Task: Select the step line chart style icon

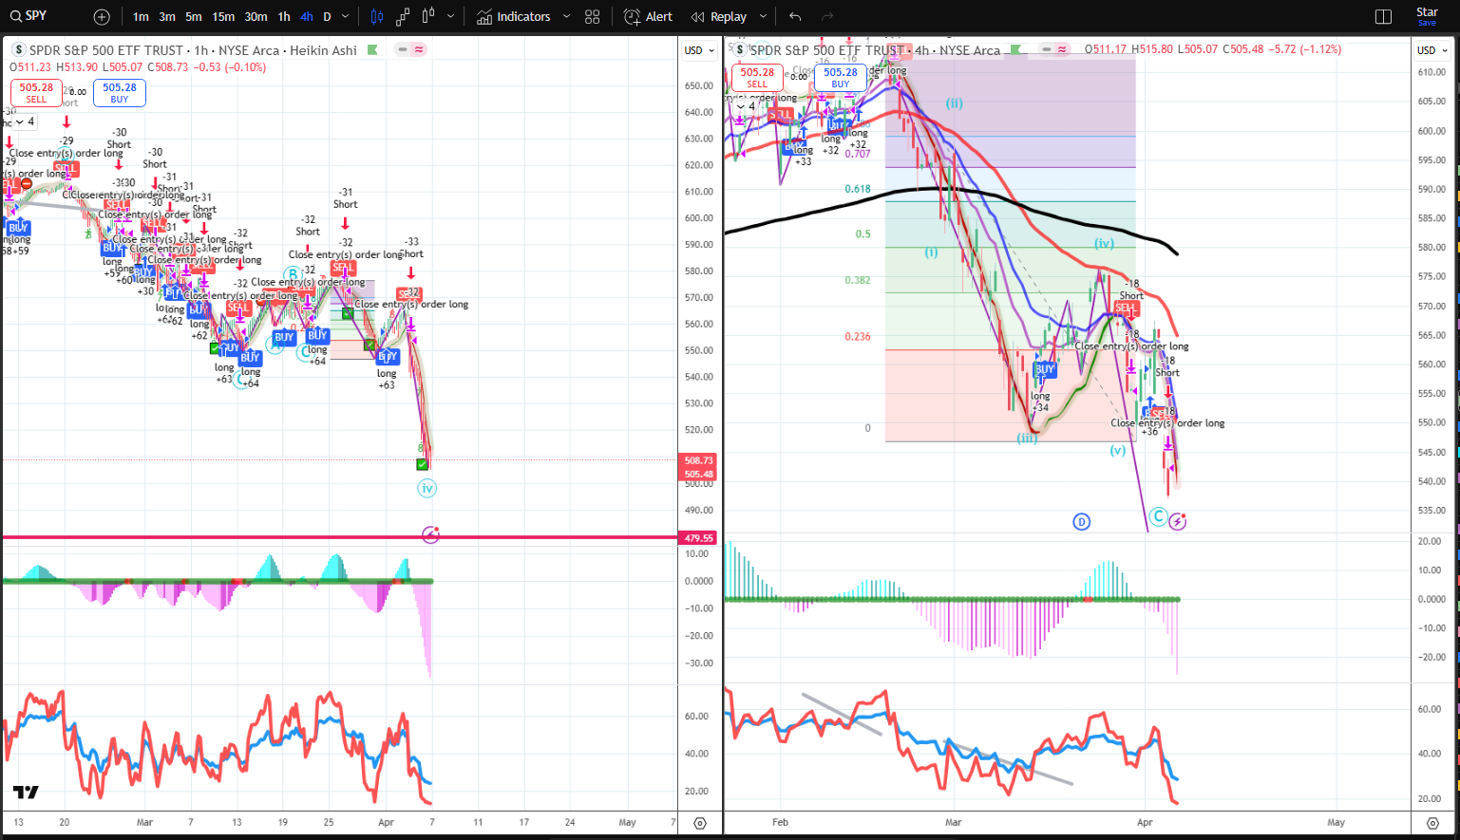Action: pyautogui.click(x=403, y=17)
